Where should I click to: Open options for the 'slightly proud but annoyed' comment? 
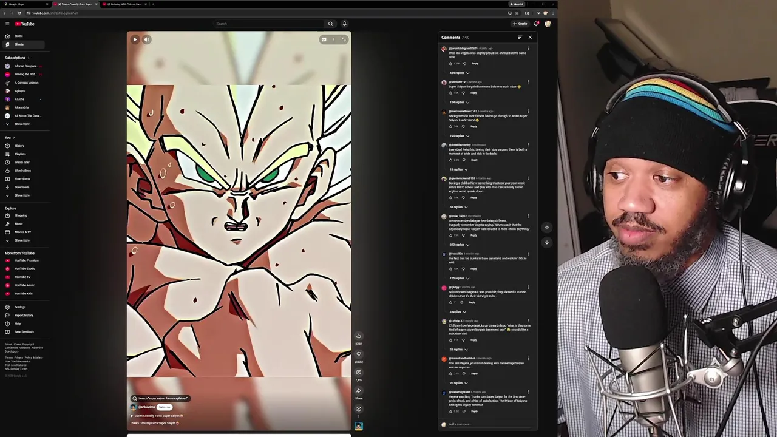[528, 49]
